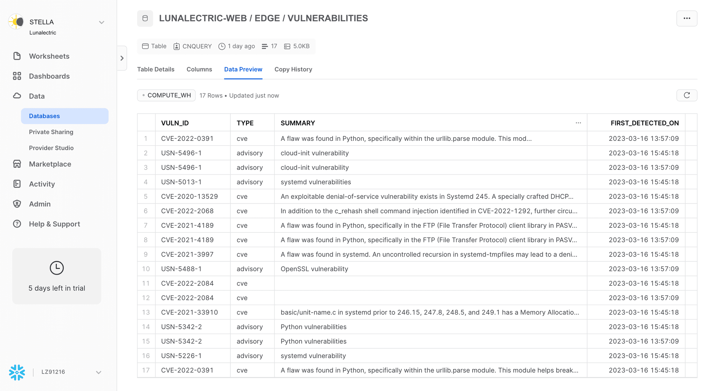This screenshot has width=717, height=391.
Task: Click the Worksheets document icon
Action: pyautogui.click(x=17, y=56)
